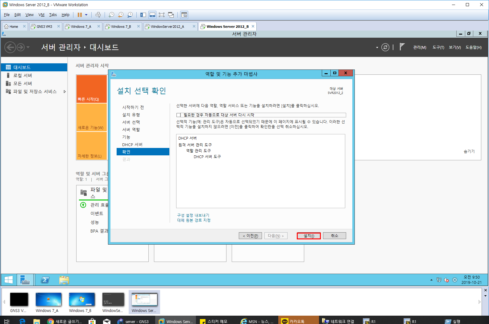This screenshot has width=489, height=324.
Task: Click the guest Windows Start button
Action: click(x=9, y=280)
